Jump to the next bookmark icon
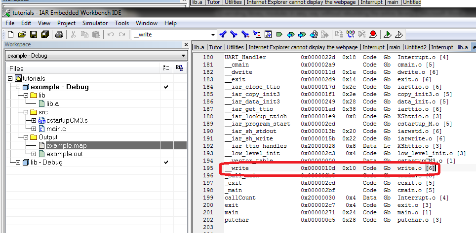 point(302,34)
